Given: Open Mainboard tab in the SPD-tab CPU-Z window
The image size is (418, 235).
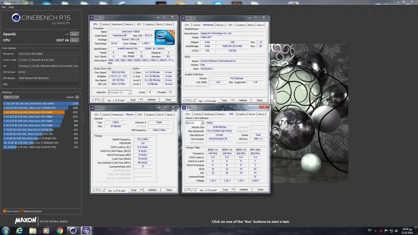Looking at the screenshot, I should tap(209, 114).
